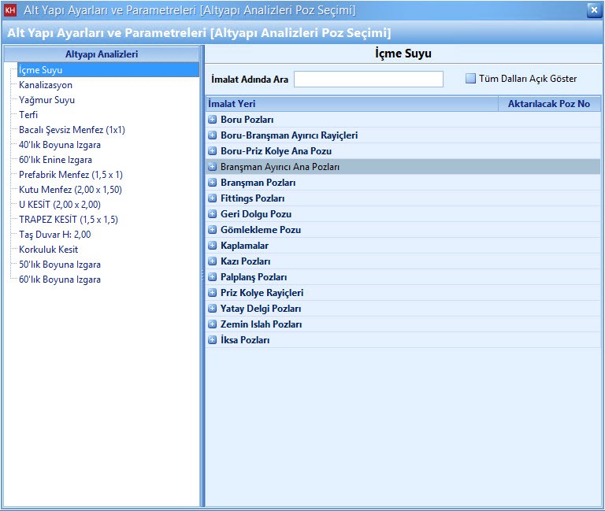Expand the Kazı Pozları plus icon

coord(212,261)
